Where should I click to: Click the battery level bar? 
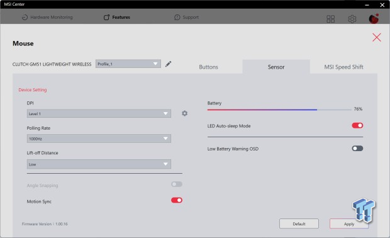pyautogui.click(x=279, y=110)
